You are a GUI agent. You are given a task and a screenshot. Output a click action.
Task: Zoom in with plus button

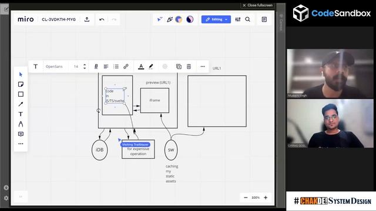coord(266,198)
